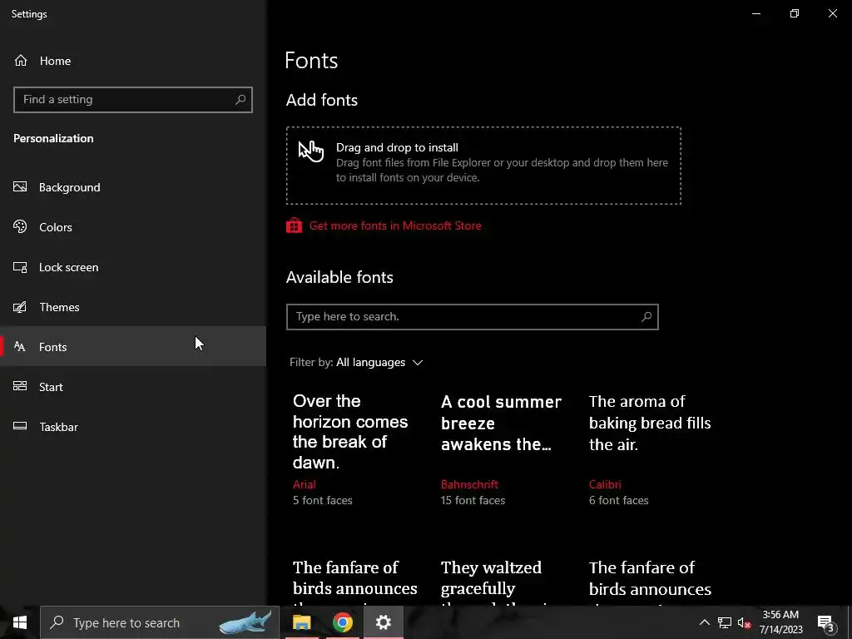
Task: Click the drag and drop install area
Action: 483,166
